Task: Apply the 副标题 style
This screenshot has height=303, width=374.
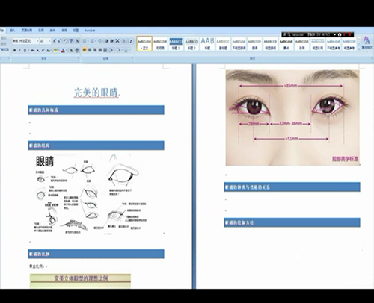Action: pos(223,43)
